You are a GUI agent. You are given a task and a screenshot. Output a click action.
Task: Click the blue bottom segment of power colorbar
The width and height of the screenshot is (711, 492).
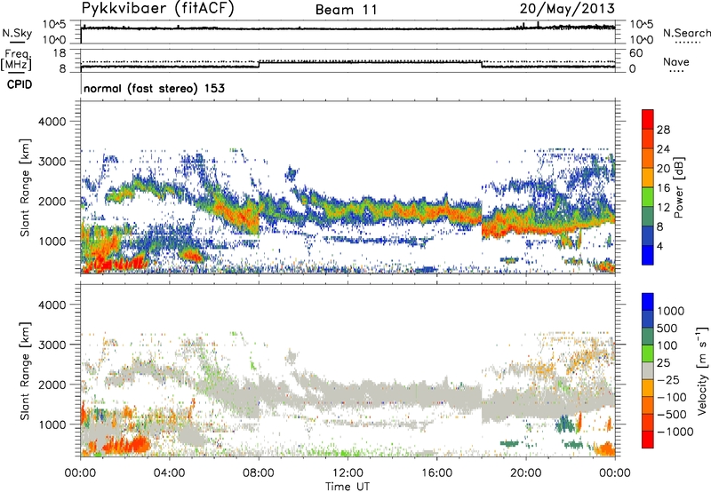click(648, 255)
